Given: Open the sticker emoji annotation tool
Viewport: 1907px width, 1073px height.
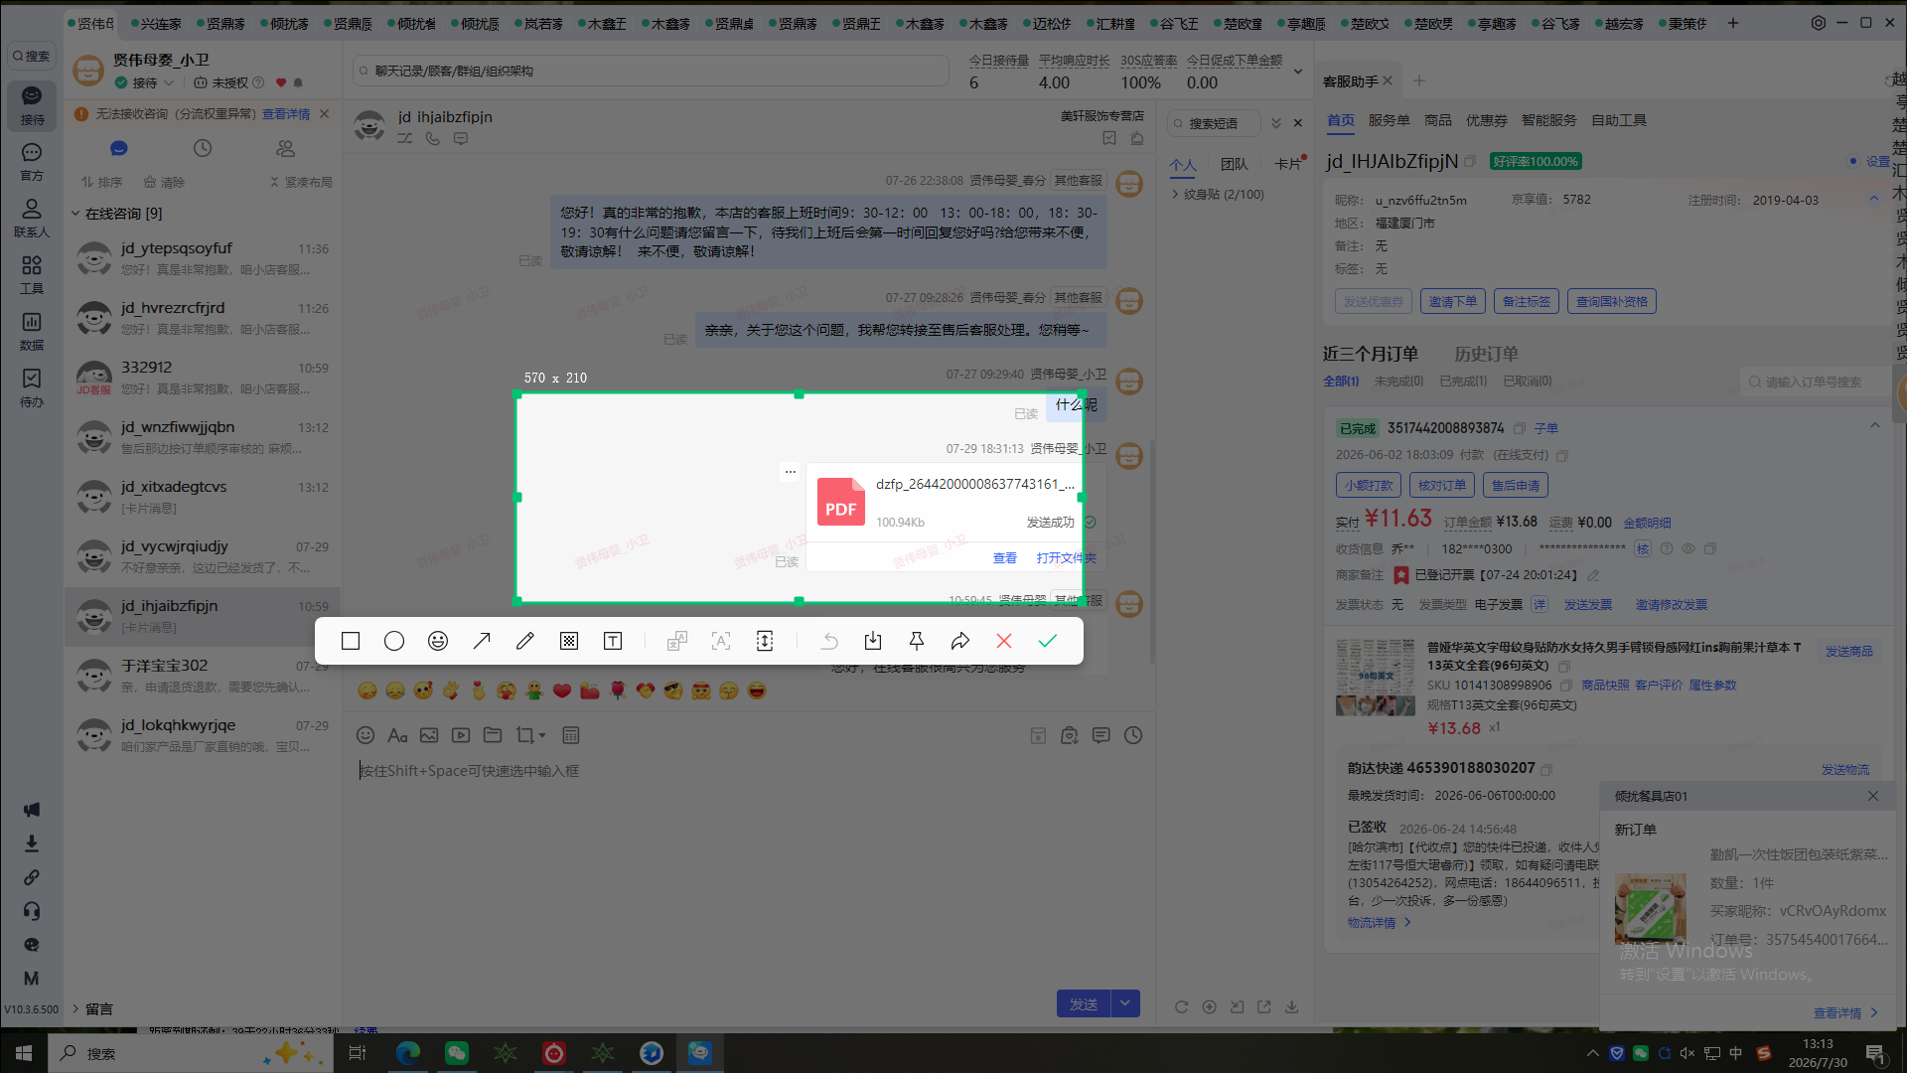Looking at the screenshot, I should (438, 641).
